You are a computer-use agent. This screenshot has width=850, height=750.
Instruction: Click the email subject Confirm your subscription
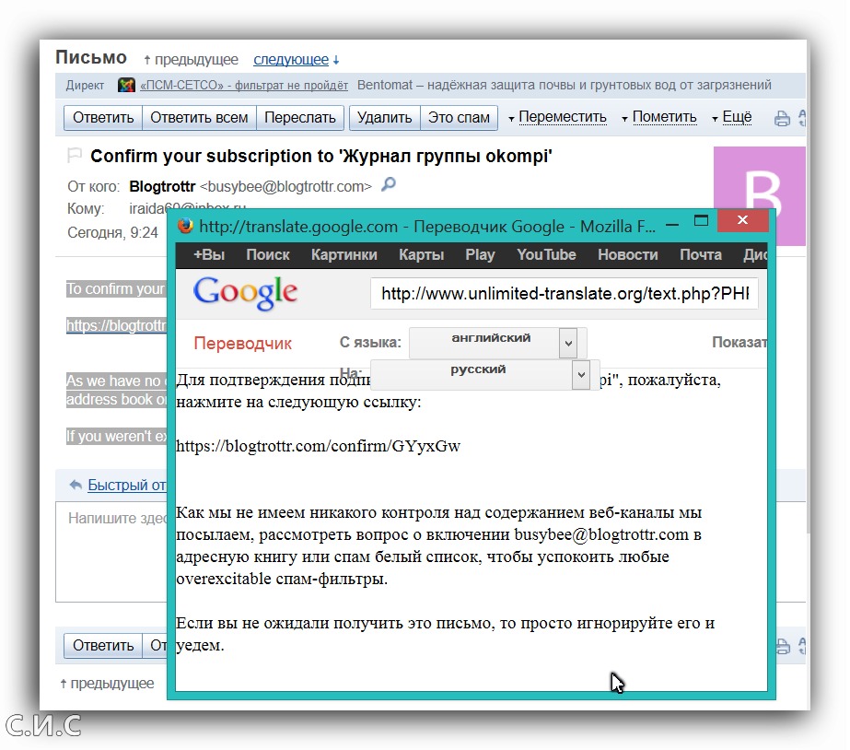tap(320, 157)
